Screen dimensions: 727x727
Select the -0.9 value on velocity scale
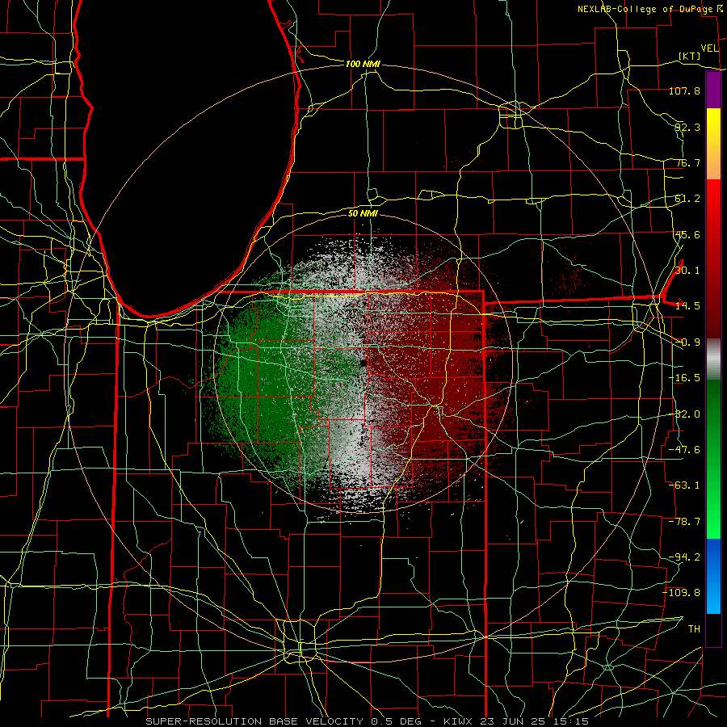point(687,342)
